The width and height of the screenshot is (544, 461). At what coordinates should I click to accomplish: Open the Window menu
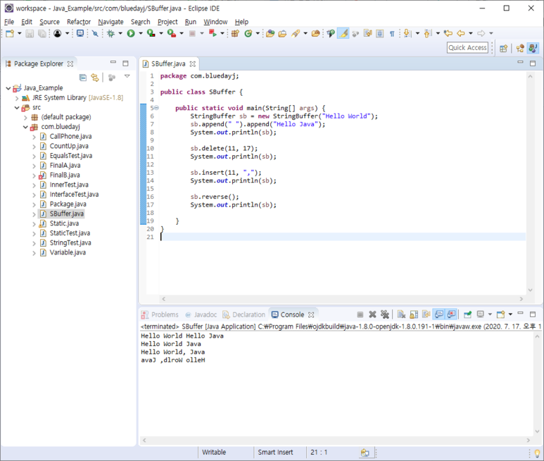pos(215,22)
